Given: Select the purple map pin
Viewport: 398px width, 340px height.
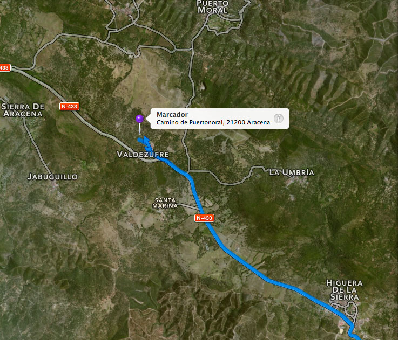Looking at the screenshot, I should point(139,119).
